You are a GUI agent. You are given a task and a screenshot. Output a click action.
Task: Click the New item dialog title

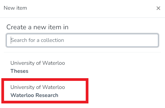pos(15,8)
